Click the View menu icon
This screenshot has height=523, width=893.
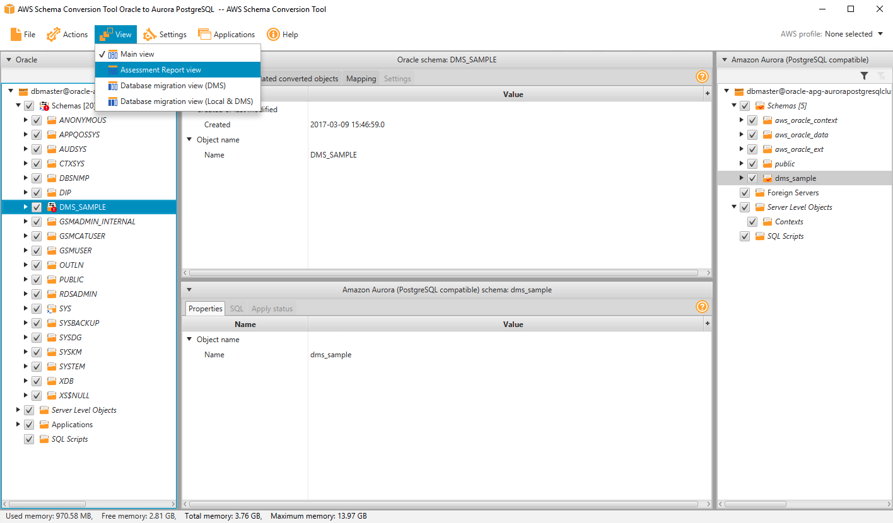pyautogui.click(x=106, y=34)
